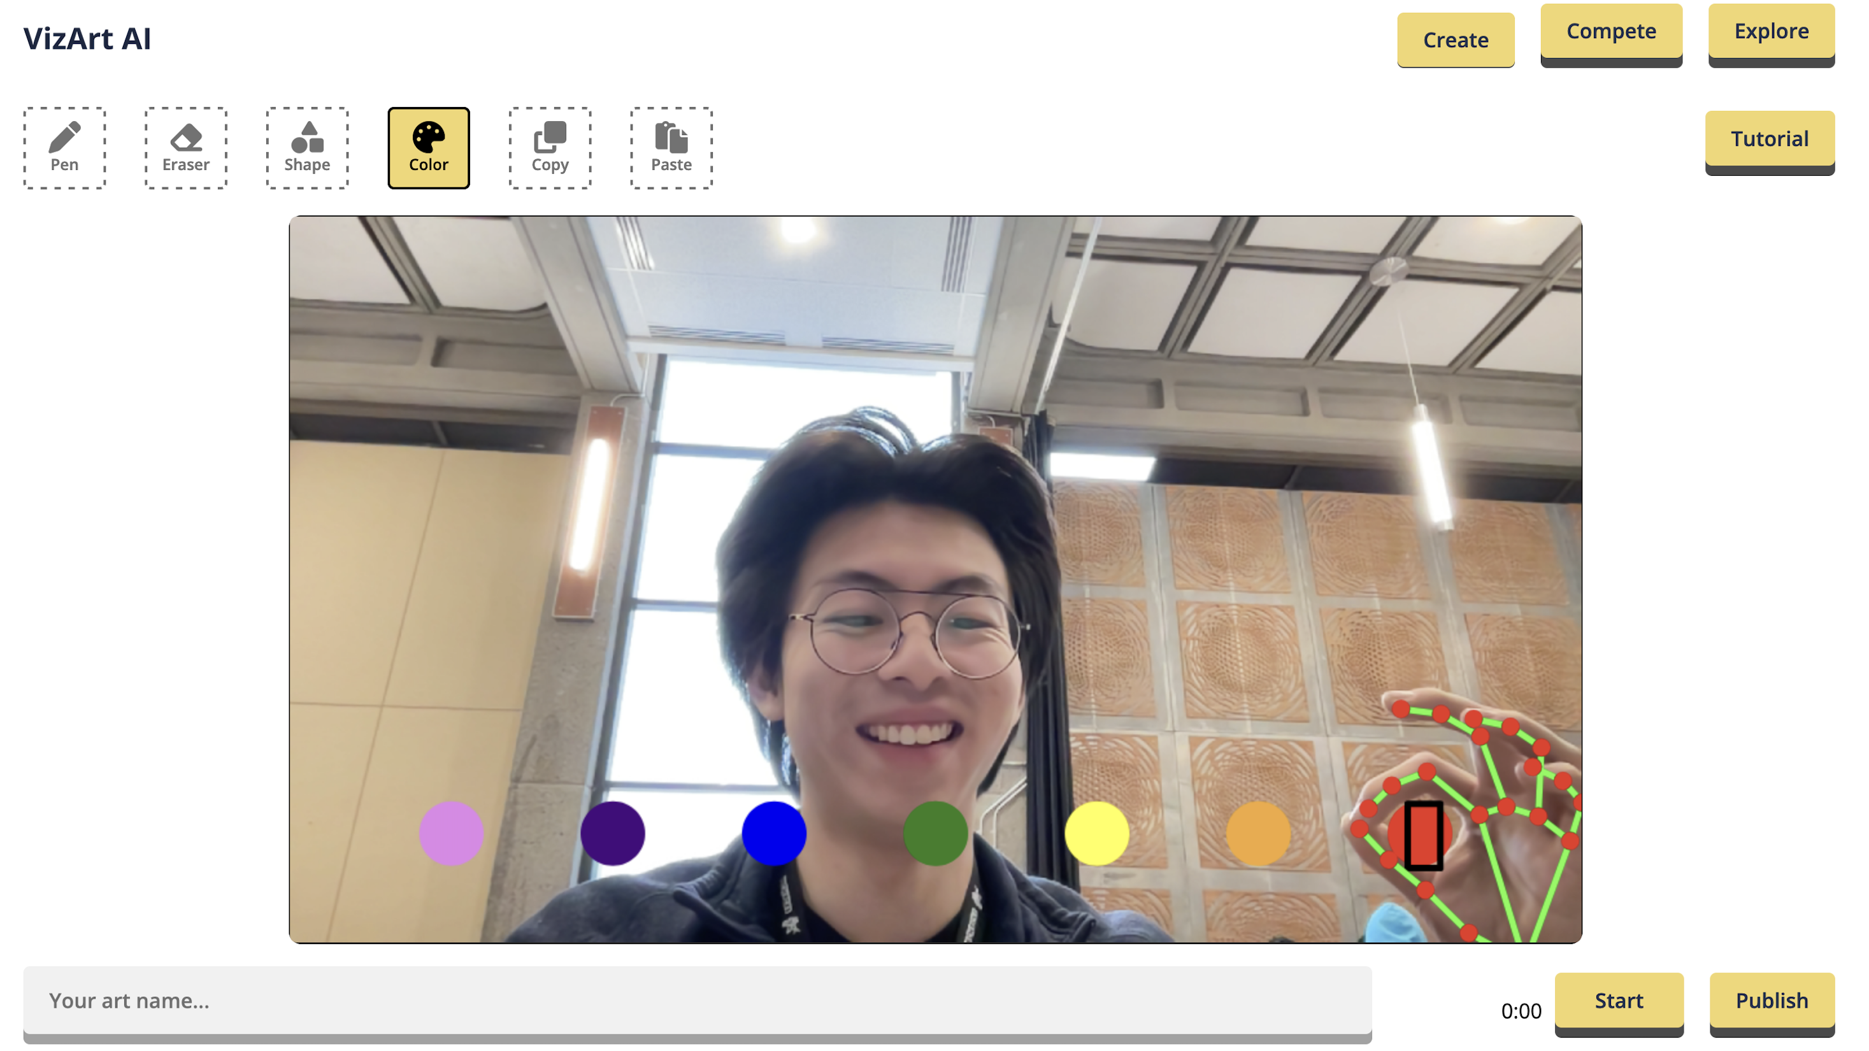Pick the light purple color circle
This screenshot has width=1869, height=1051.
(x=451, y=833)
